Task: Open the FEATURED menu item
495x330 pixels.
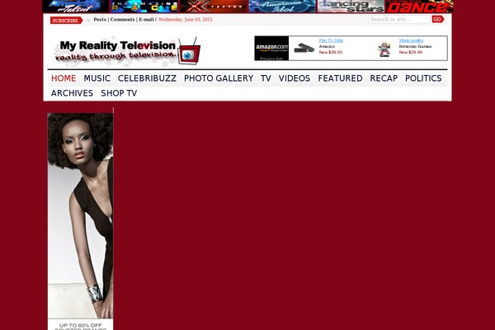Action: point(340,78)
